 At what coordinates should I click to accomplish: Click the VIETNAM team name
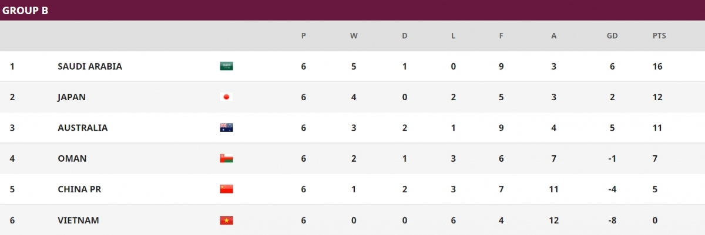[78, 220]
